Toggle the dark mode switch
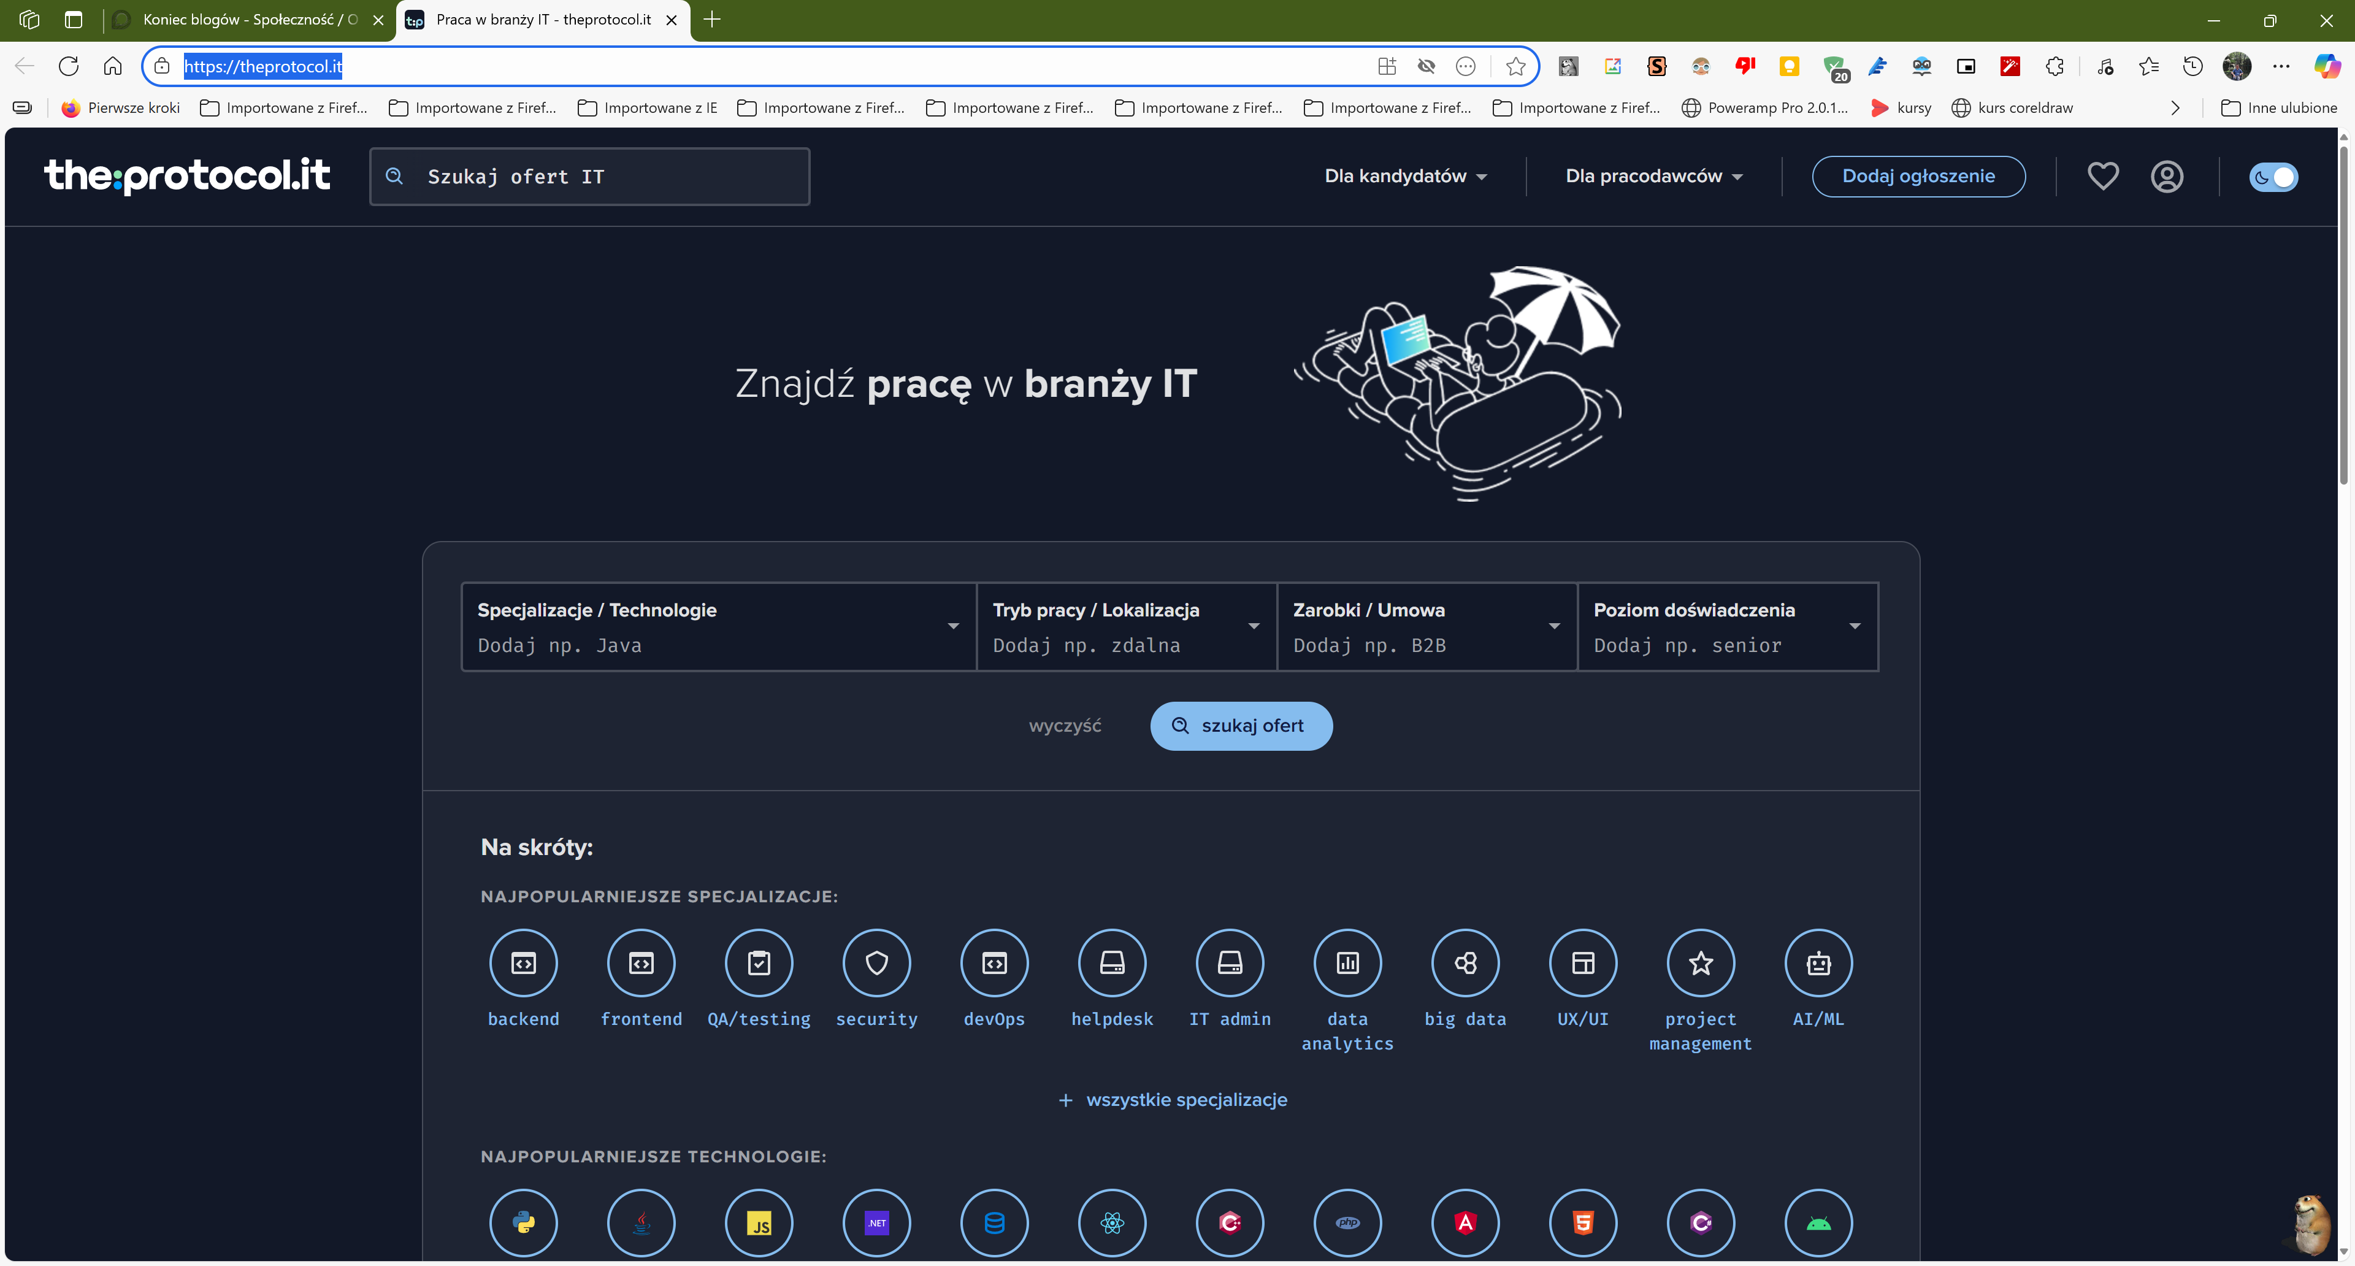 [x=2273, y=177]
